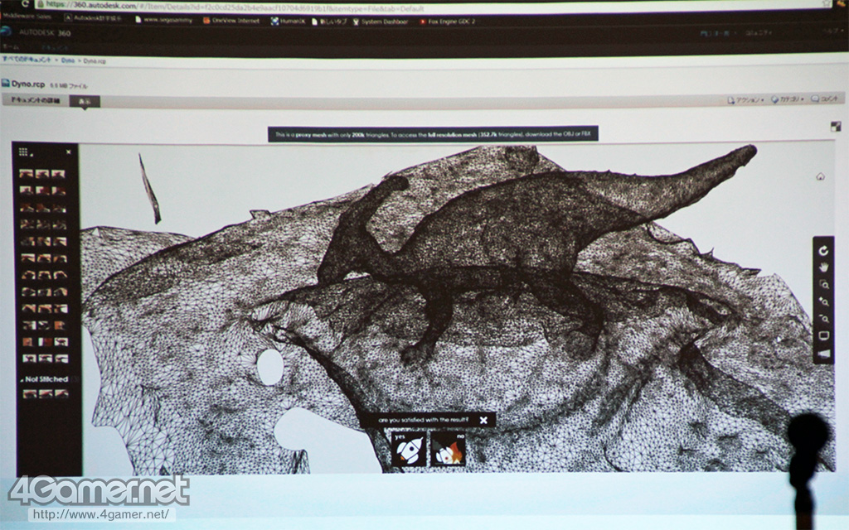Open the アクション dropdown

coord(746,100)
